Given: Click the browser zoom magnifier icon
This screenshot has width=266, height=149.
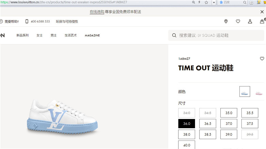Looking at the screenshot, I should [x=193, y=2].
